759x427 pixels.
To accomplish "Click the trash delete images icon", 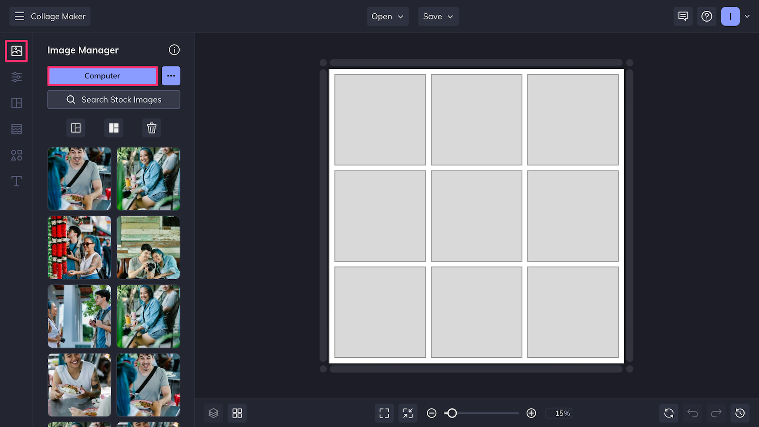I will coord(152,128).
